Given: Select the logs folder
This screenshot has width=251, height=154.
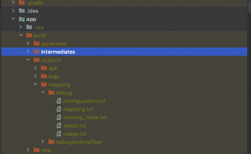Looking at the screenshot, I should pyautogui.click(x=54, y=76).
